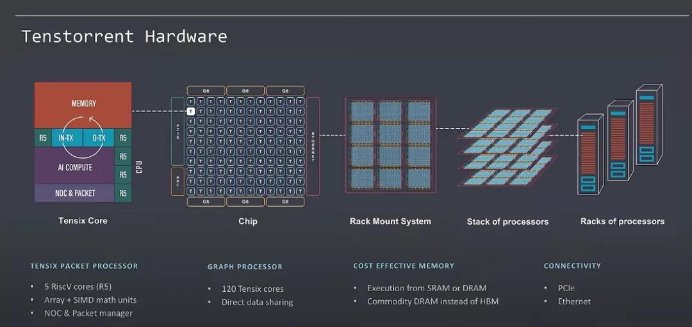Image resolution: width=692 pixels, height=327 pixels.
Task: Click the circular arrow over IN-TX and O-TX
Action: click(x=83, y=136)
